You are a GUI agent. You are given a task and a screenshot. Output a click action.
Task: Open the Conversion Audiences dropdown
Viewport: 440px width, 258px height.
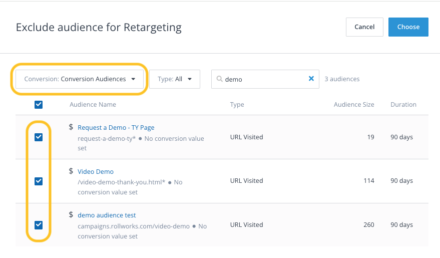(x=80, y=79)
